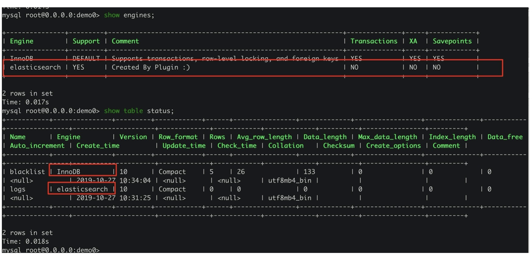Click the "Name" column header
Image resolution: width=532 pixels, height=256 pixels.
point(18,137)
